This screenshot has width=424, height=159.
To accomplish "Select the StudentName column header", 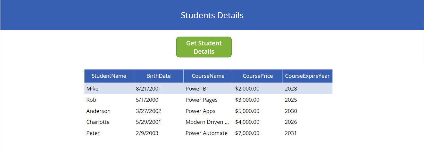I will point(109,76).
